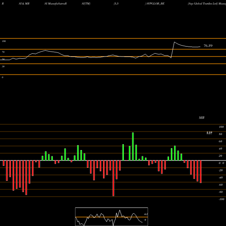Click the '(Svp Global Textiles Ltd)' header text
Viewport: 226px width, 226px height.
203,4
